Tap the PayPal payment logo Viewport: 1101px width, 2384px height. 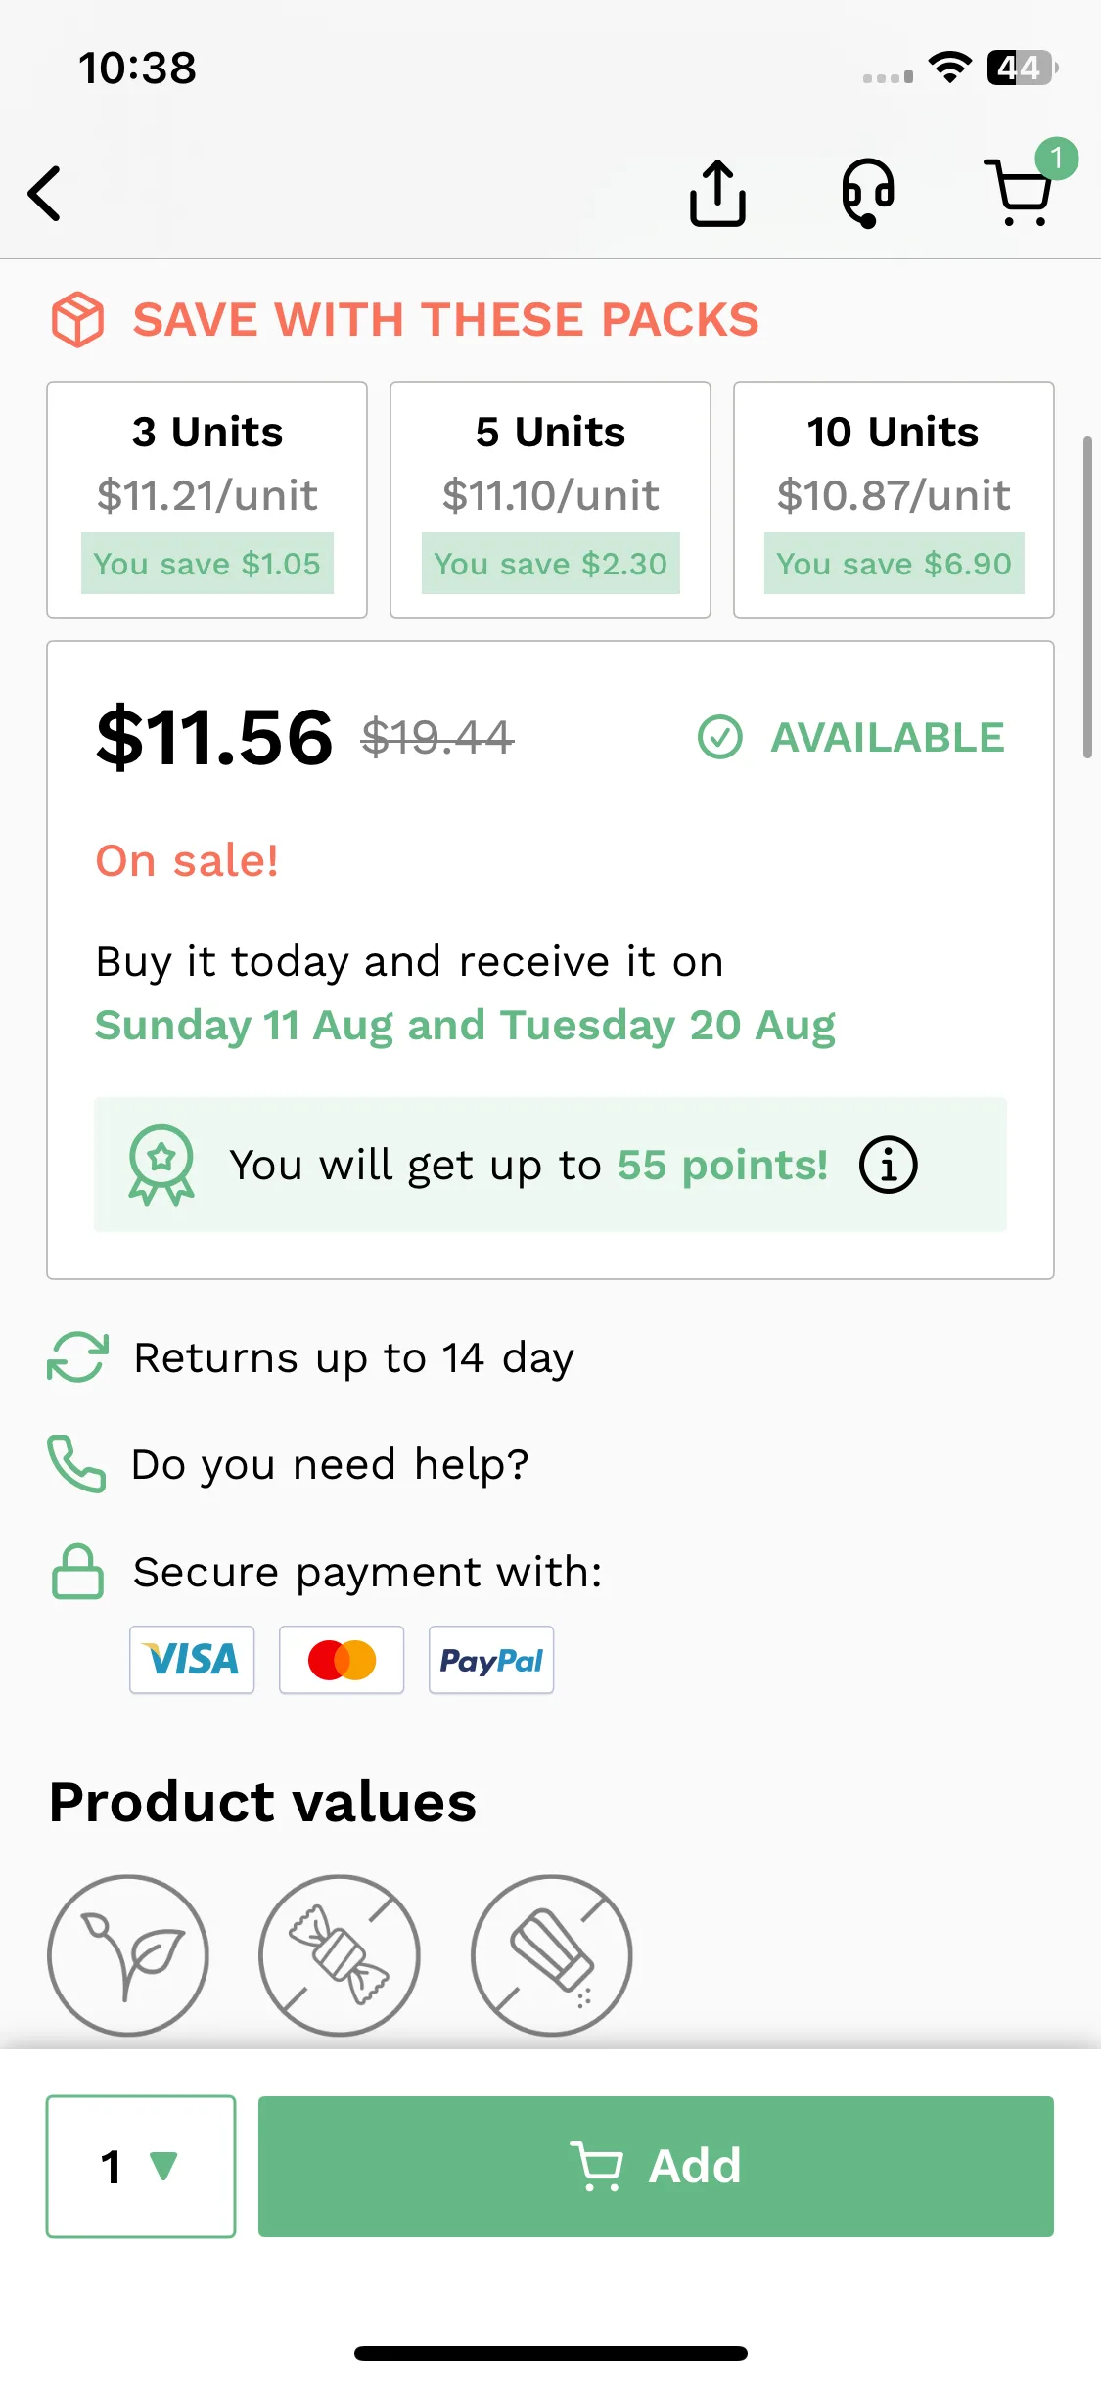click(x=491, y=1660)
